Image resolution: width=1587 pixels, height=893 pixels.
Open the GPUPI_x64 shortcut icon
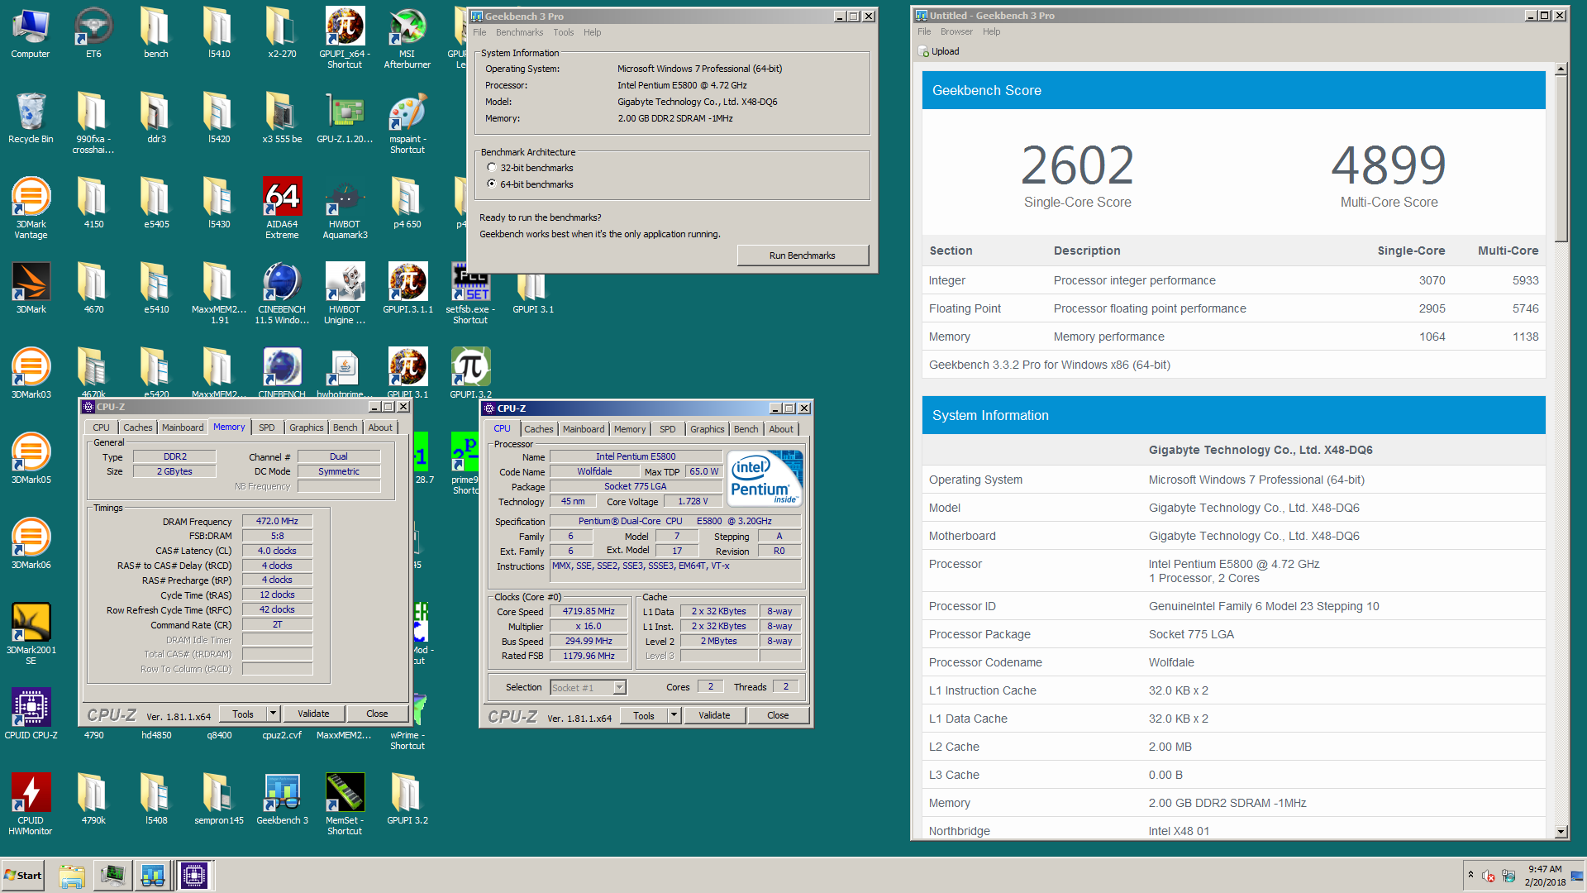coord(345,38)
